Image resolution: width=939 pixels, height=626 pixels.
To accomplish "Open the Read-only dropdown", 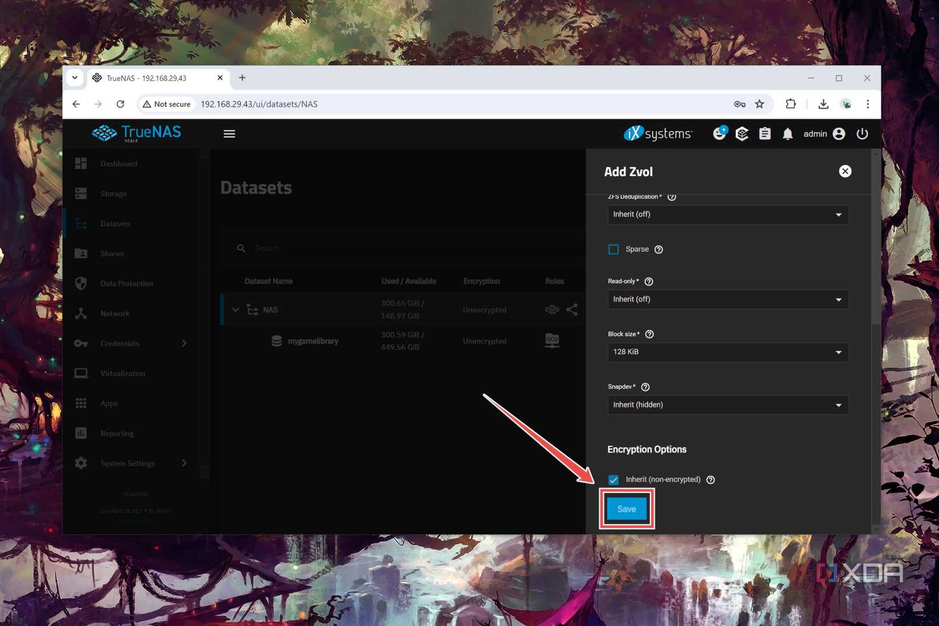I will 728,299.
